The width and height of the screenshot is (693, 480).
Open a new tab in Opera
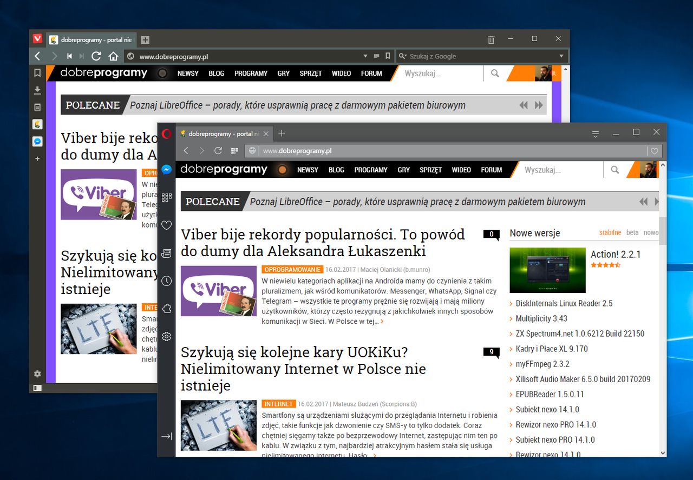pyautogui.click(x=282, y=134)
